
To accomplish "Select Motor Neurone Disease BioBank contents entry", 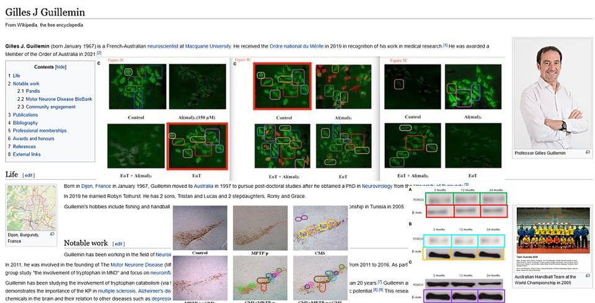I will (x=55, y=99).
